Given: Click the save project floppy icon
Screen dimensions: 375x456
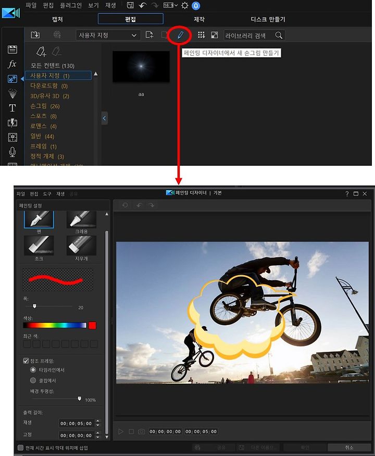Looking at the screenshot, I should [130, 5].
